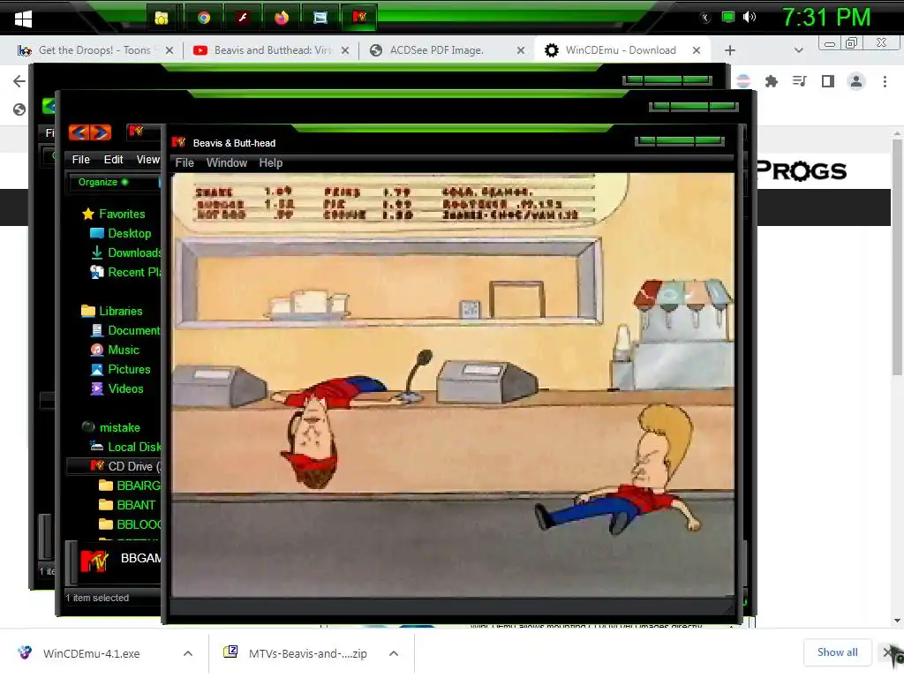Open Chrome media control icon
The width and height of the screenshot is (904, 678).
799,81
